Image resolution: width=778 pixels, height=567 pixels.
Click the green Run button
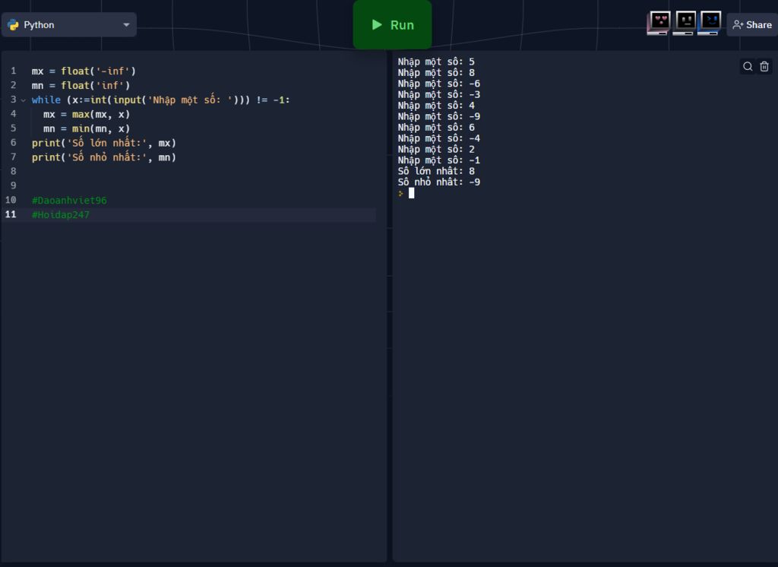coord(392,25)
